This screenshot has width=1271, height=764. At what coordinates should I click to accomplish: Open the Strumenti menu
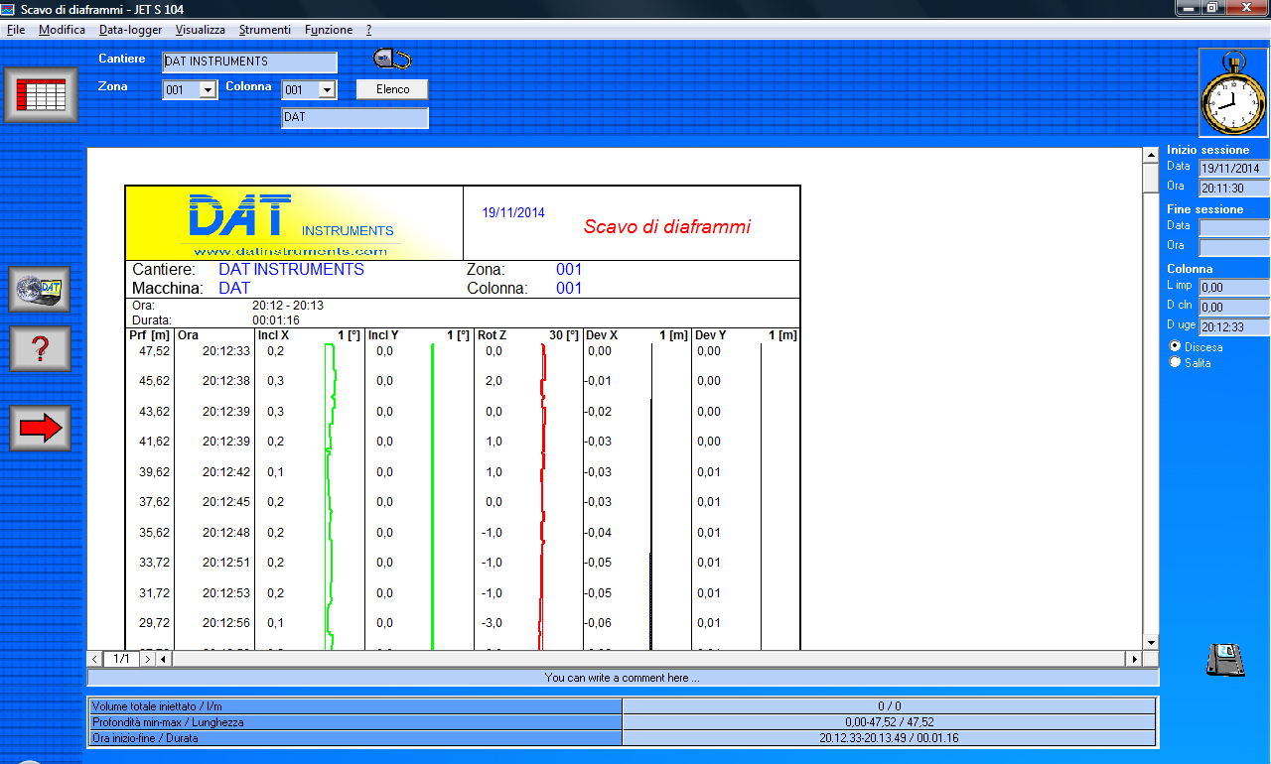[x=264, y=30]
